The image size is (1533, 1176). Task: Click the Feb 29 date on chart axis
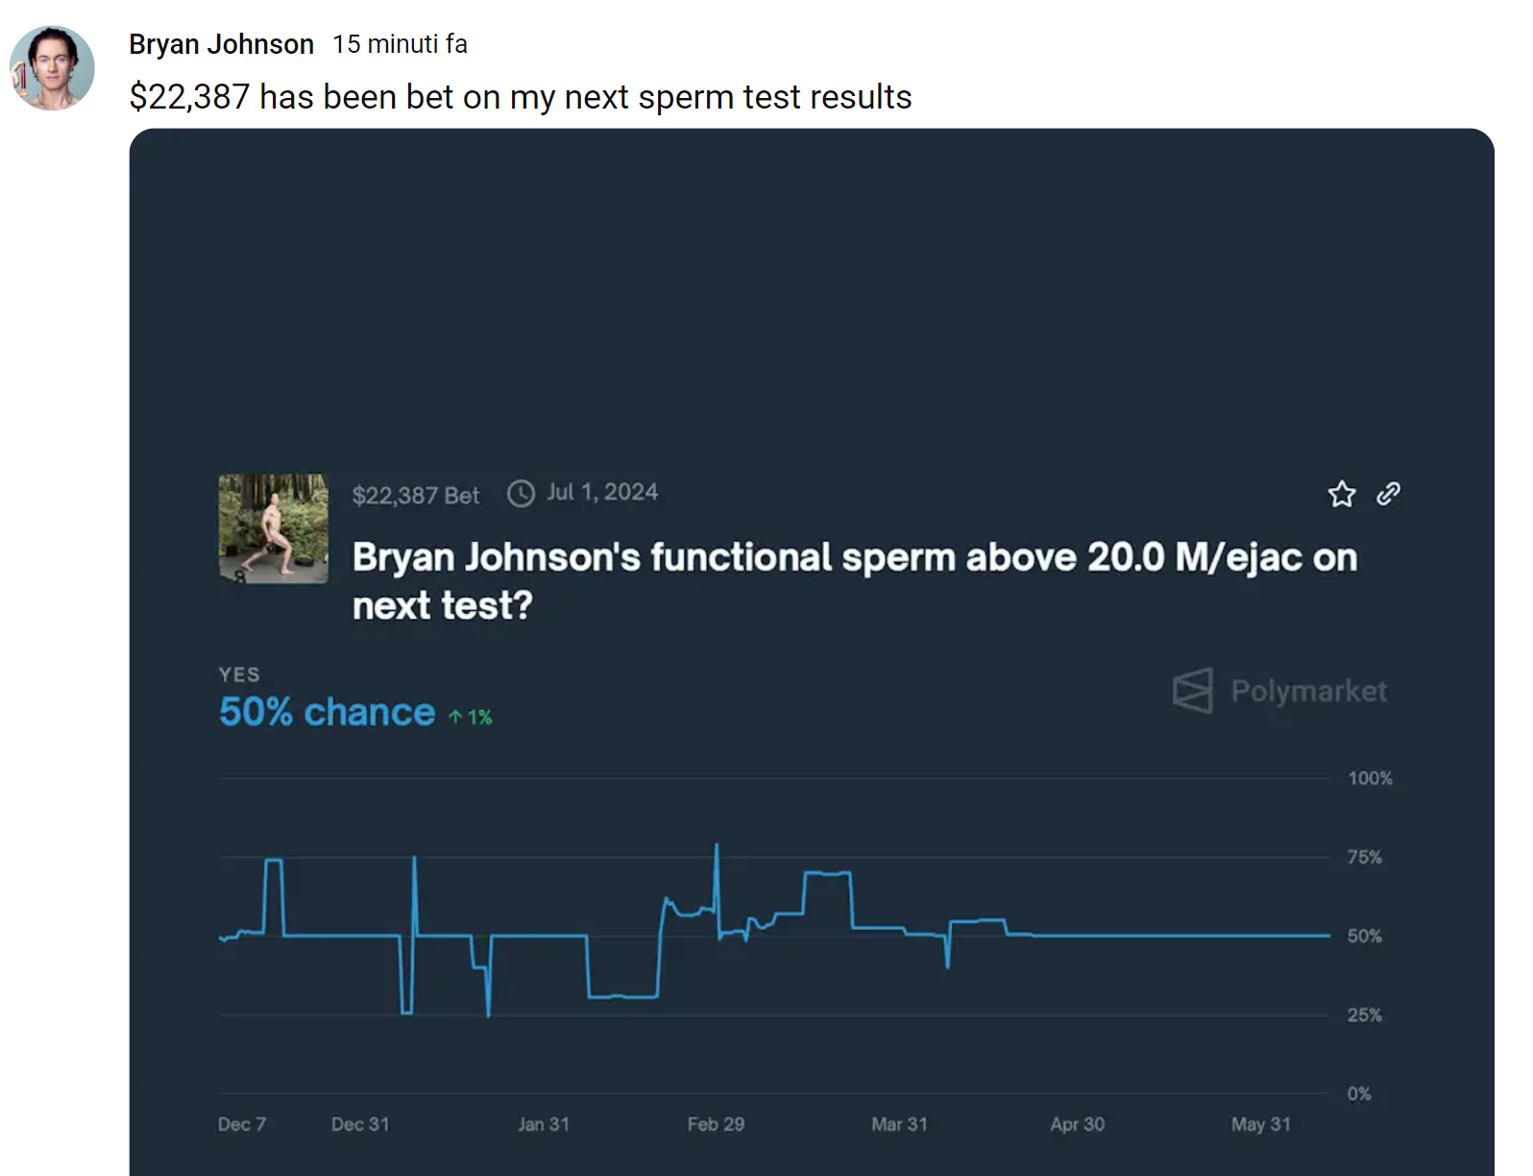point(716,1123)
